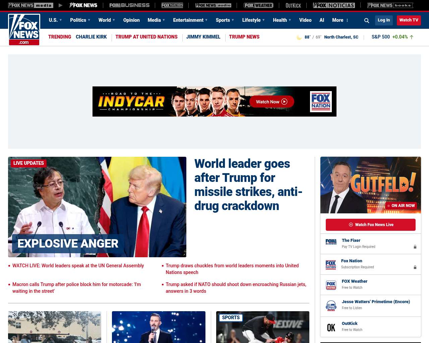
Task: Open the Explosive Anger lead photo
Action: coord(97,207)
